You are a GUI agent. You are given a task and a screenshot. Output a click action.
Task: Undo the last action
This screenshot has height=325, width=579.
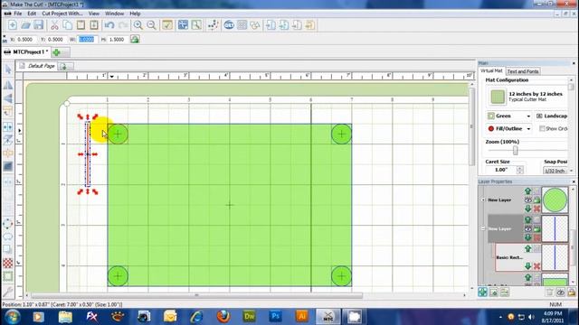(109, 25)
